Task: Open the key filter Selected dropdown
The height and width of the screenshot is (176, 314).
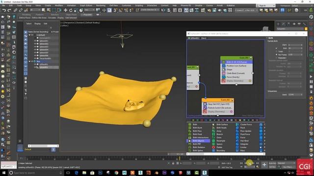Action: pyautogui.click(x=286, y=163)
